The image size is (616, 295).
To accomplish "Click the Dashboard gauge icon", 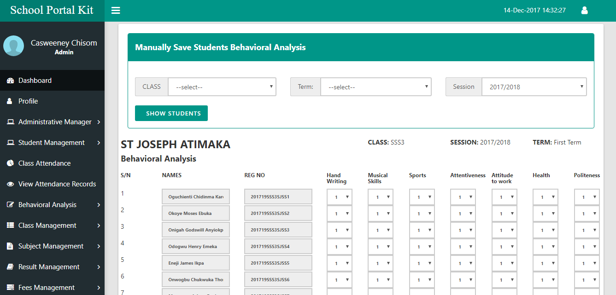I will click(x=10, y=81).
